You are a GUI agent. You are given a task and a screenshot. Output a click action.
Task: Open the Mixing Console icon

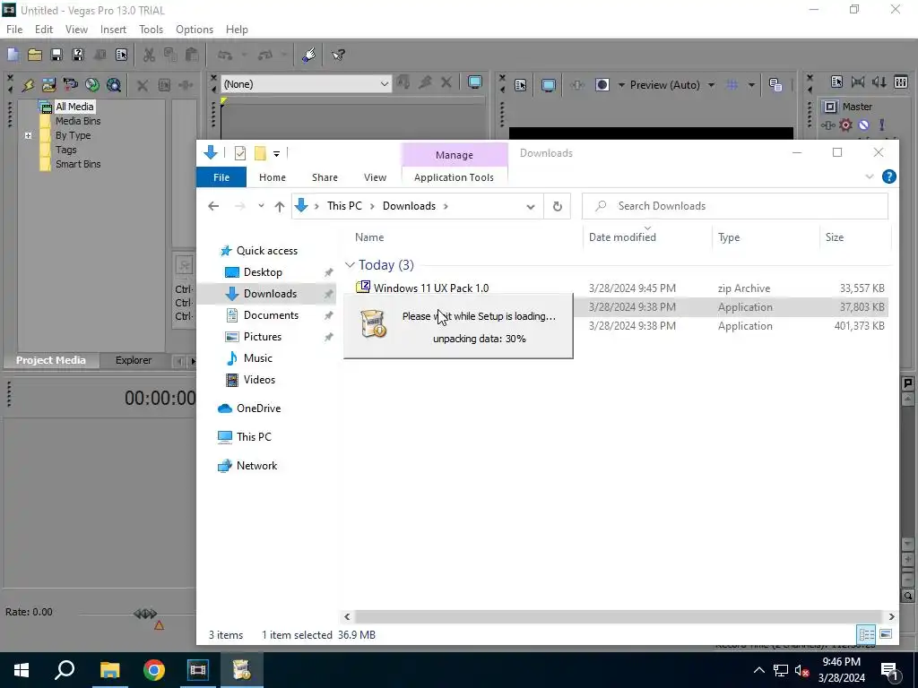901,82
